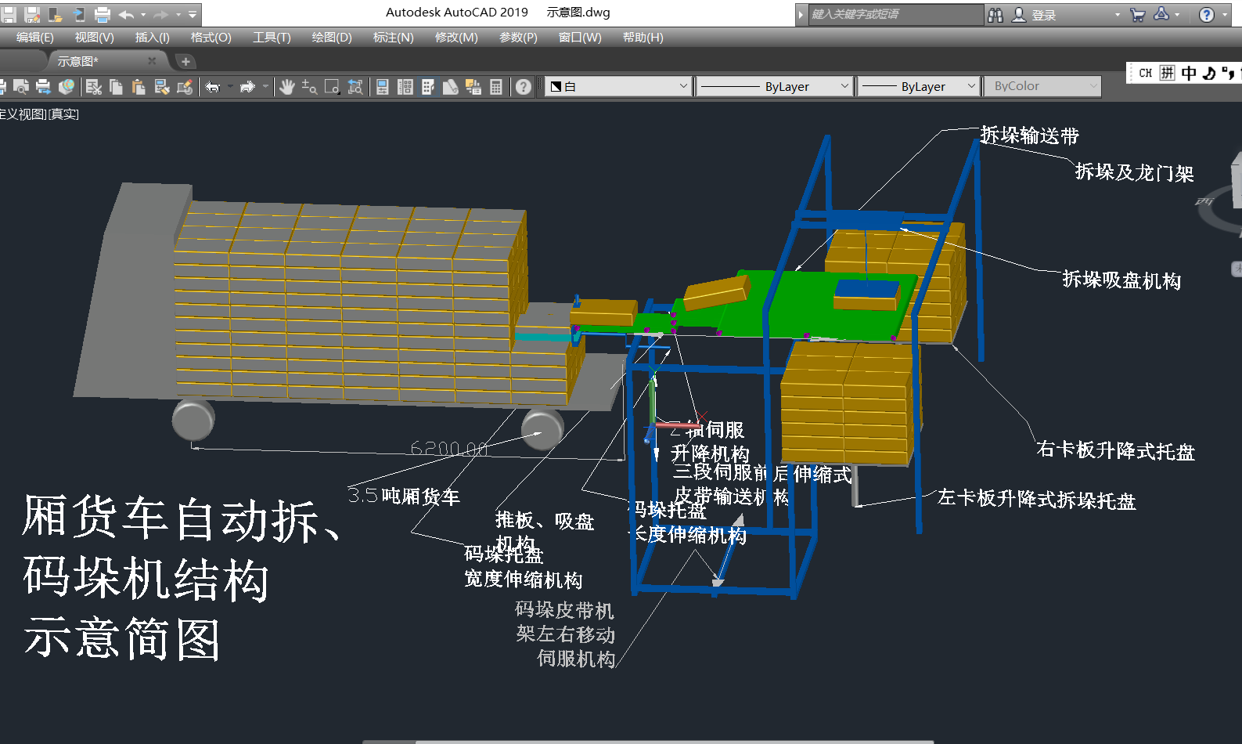Expand the color control dropdown showing 白
Viewport: 1242px width, 744px height.
pyautogui.click(x=618, y=86)
